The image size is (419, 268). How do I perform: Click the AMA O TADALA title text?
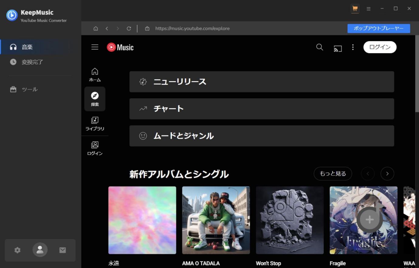pos(201,263)
